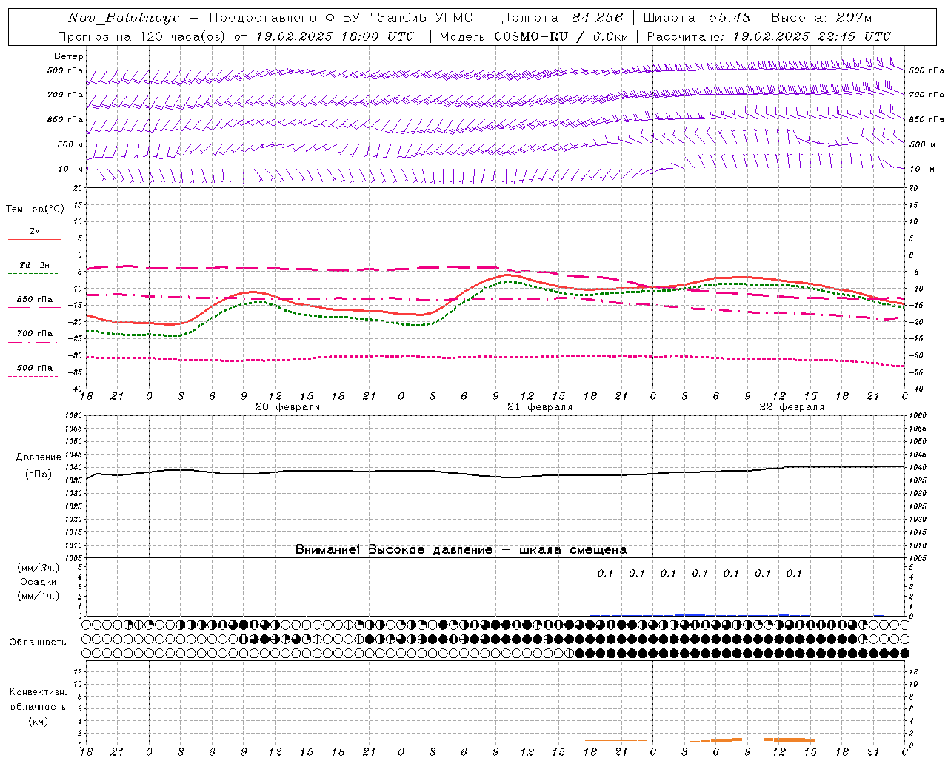Screen dimensions: 948x758
Task: Click the warning 'Внимание! Высокое давление – шкала смещена'
Action: click(x=461, y=550)
